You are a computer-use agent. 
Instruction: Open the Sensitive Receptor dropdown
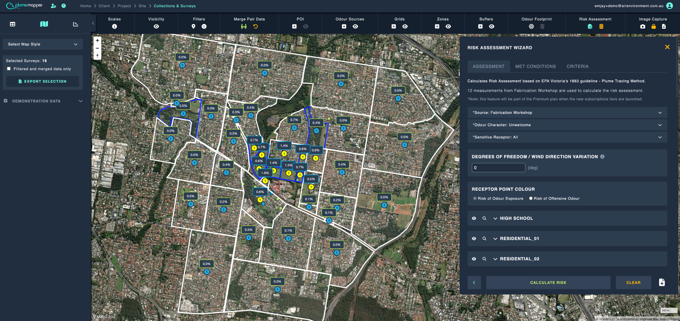[x=567, y=137]
